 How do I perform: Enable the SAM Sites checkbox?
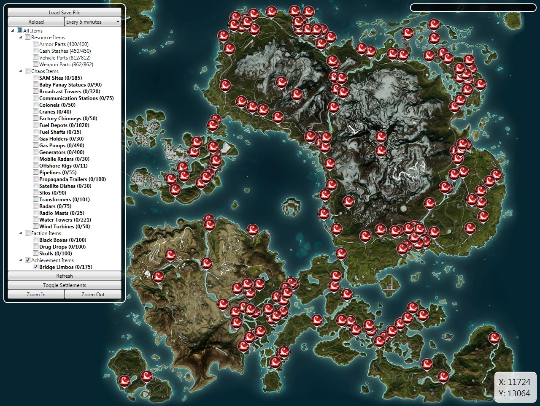35,78
